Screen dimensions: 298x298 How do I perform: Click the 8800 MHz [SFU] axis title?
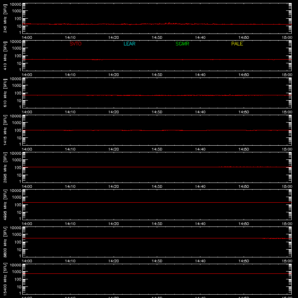[x=5, y=242]
